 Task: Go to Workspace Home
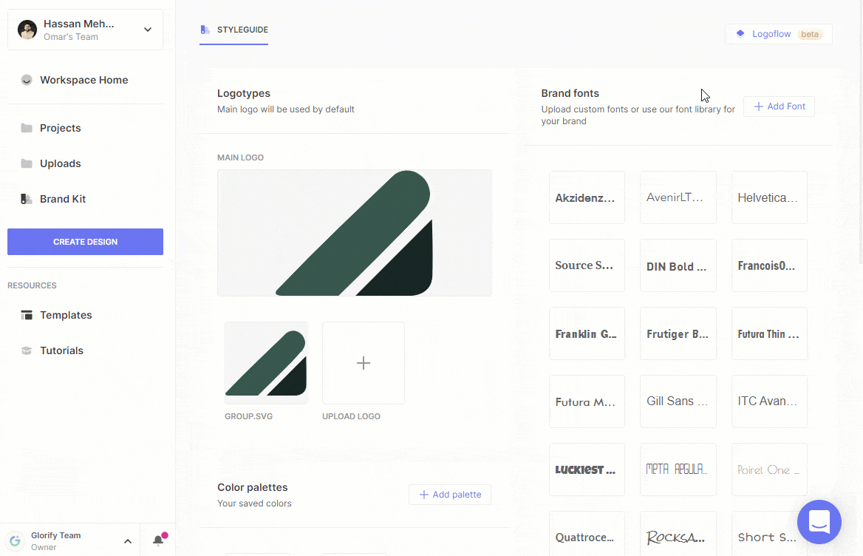tap(85, 81)
